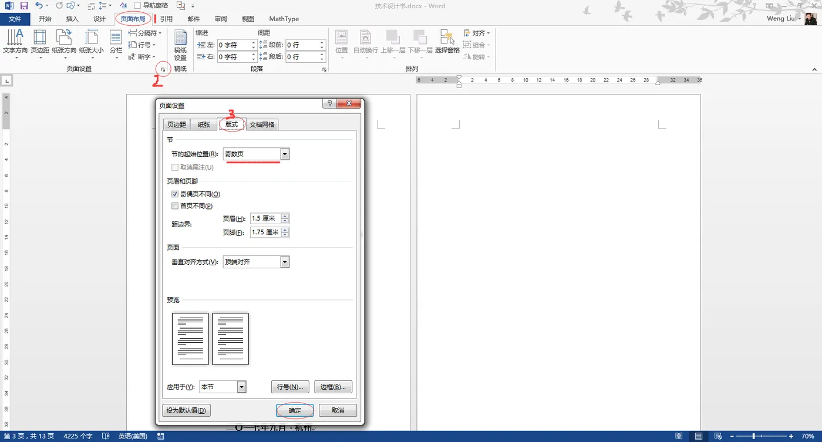
Task: Open the 页面设置 dialog launcher
Action: click(163, 70)
